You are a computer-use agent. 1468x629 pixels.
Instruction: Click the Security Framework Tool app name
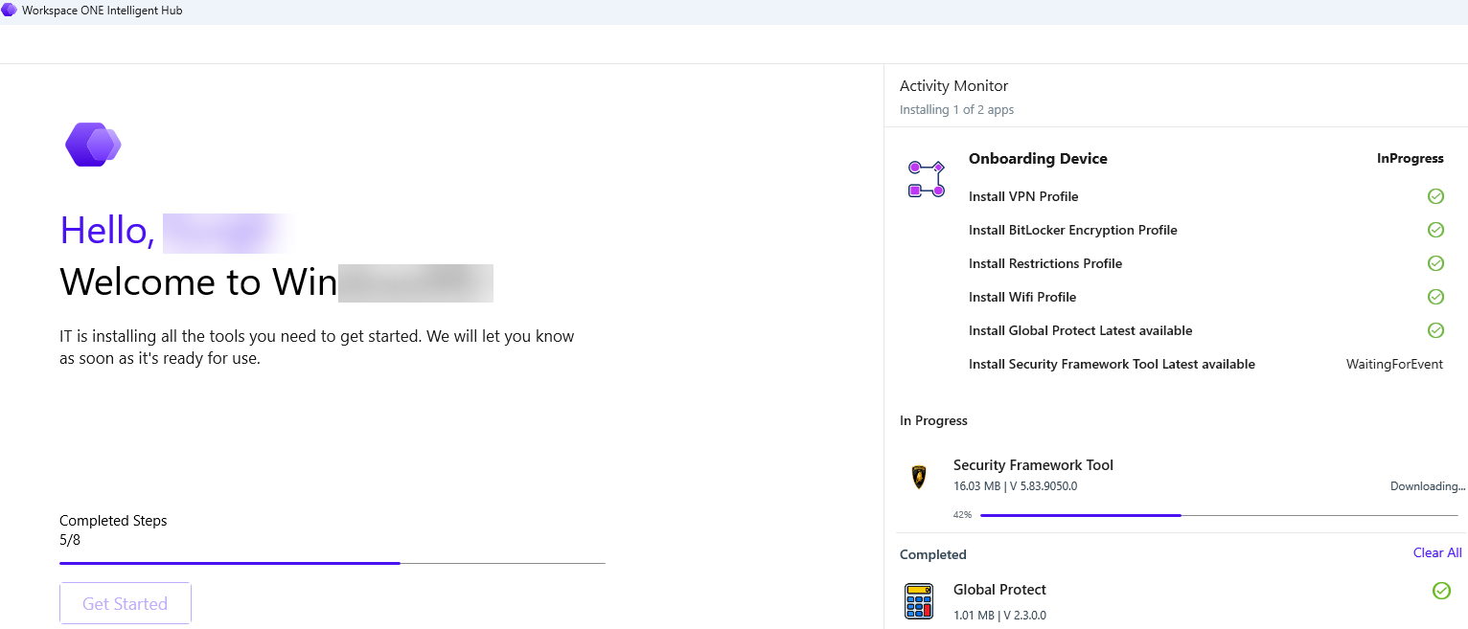point(1033,465)
